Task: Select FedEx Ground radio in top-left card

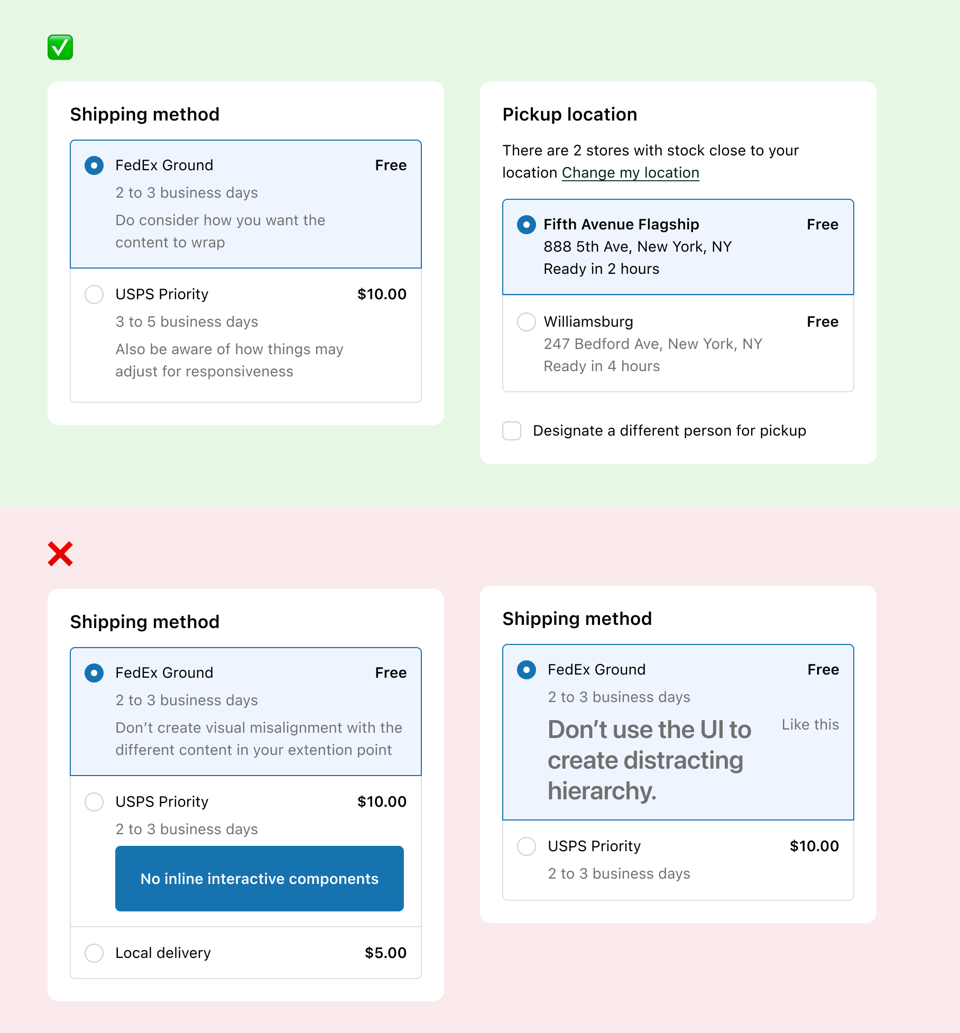Action: click(x=94, y=165)
